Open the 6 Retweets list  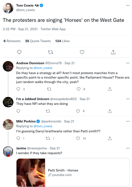click(x=12, y=41)
